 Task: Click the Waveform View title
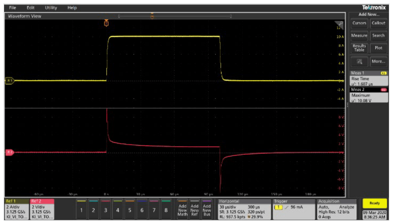[25, 16]
